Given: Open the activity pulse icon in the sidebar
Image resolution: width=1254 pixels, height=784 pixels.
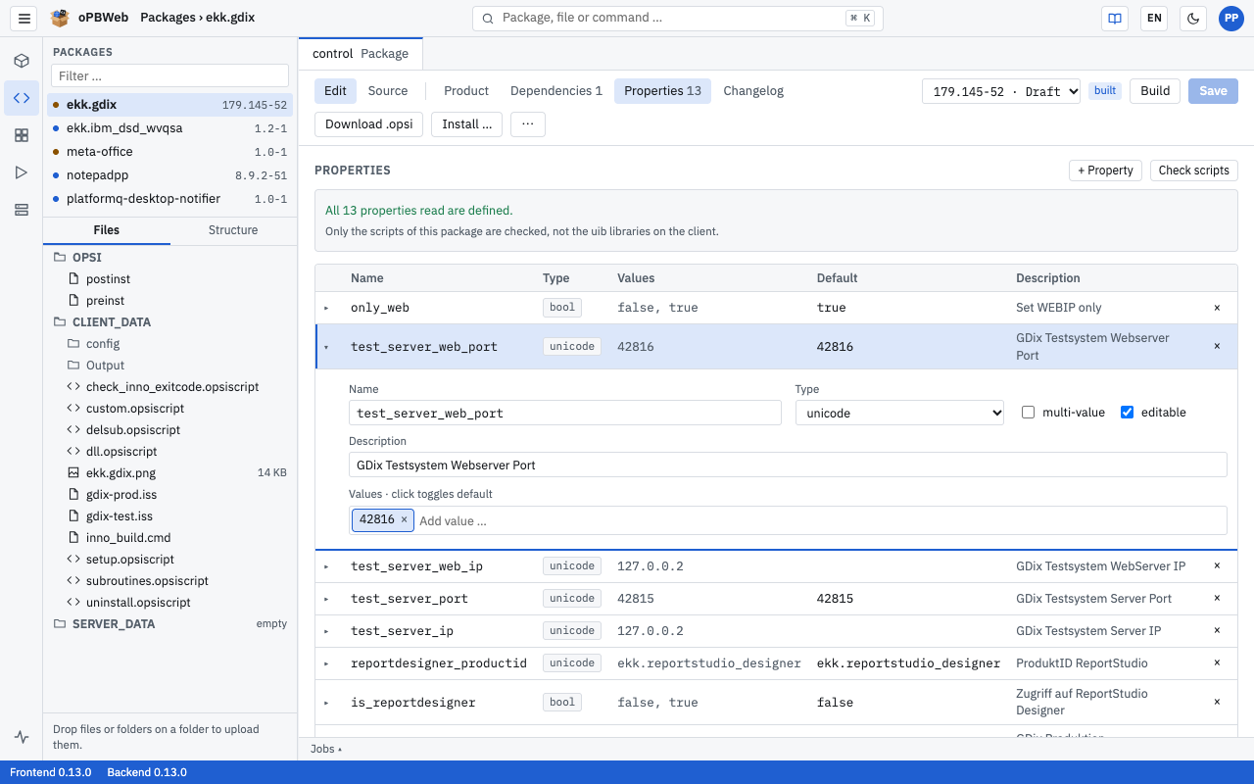Looking at the screenshot, I should click(x=22, y=737).
